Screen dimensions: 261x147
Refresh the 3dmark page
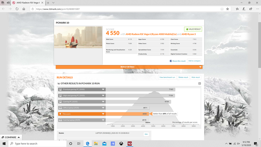click(17, 9)
